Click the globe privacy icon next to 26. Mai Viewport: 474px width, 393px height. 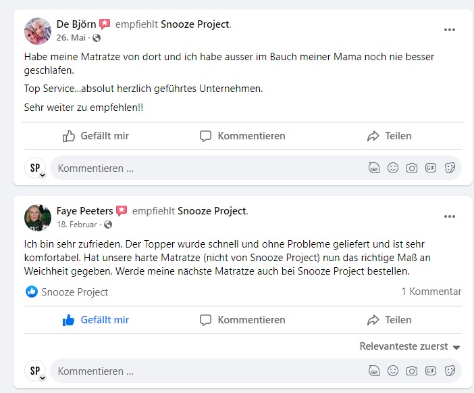point(97,38)
